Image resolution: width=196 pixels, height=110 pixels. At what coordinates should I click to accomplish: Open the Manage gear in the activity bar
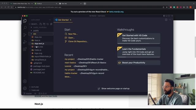[x=25, y=88]
